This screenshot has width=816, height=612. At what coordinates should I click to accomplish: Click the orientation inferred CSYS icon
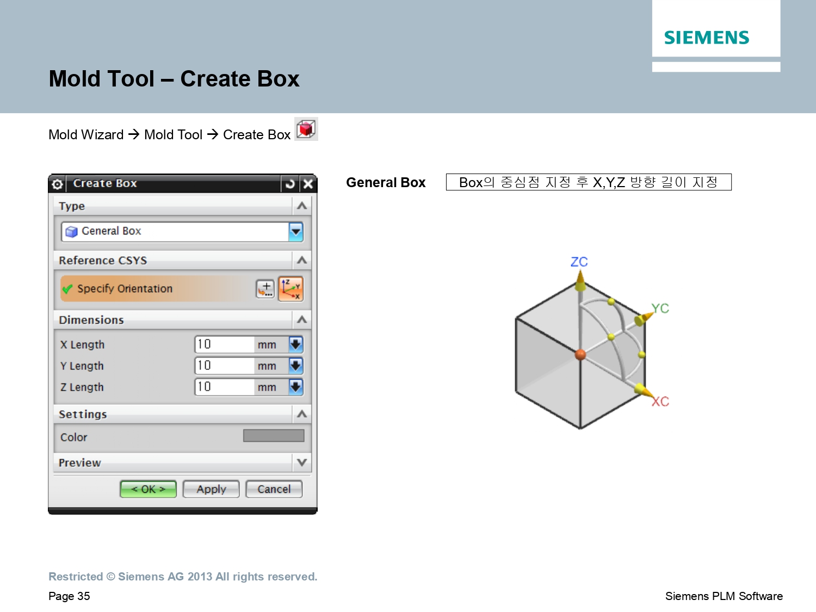point(290,289)
